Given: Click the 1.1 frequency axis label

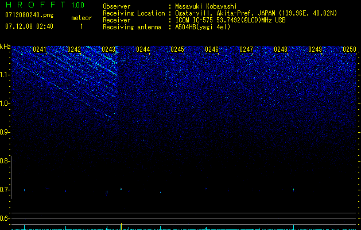Looking at the screenshot, I should tap(5, 75).
